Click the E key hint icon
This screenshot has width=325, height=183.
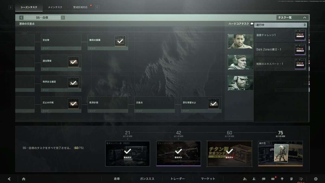[x=97, y=7]
